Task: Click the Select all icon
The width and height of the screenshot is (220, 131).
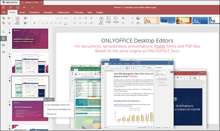Action: (x=9, y=23)
